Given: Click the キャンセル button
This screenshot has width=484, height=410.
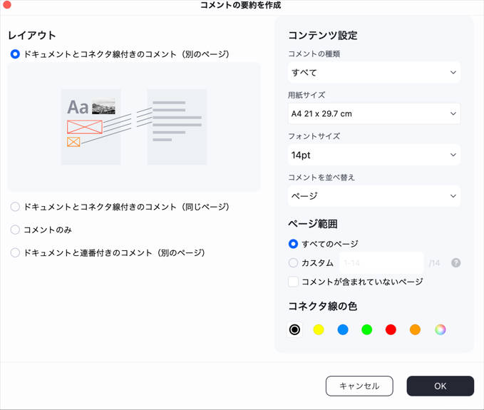Looking at the screenshot, I should coord(359,386).
